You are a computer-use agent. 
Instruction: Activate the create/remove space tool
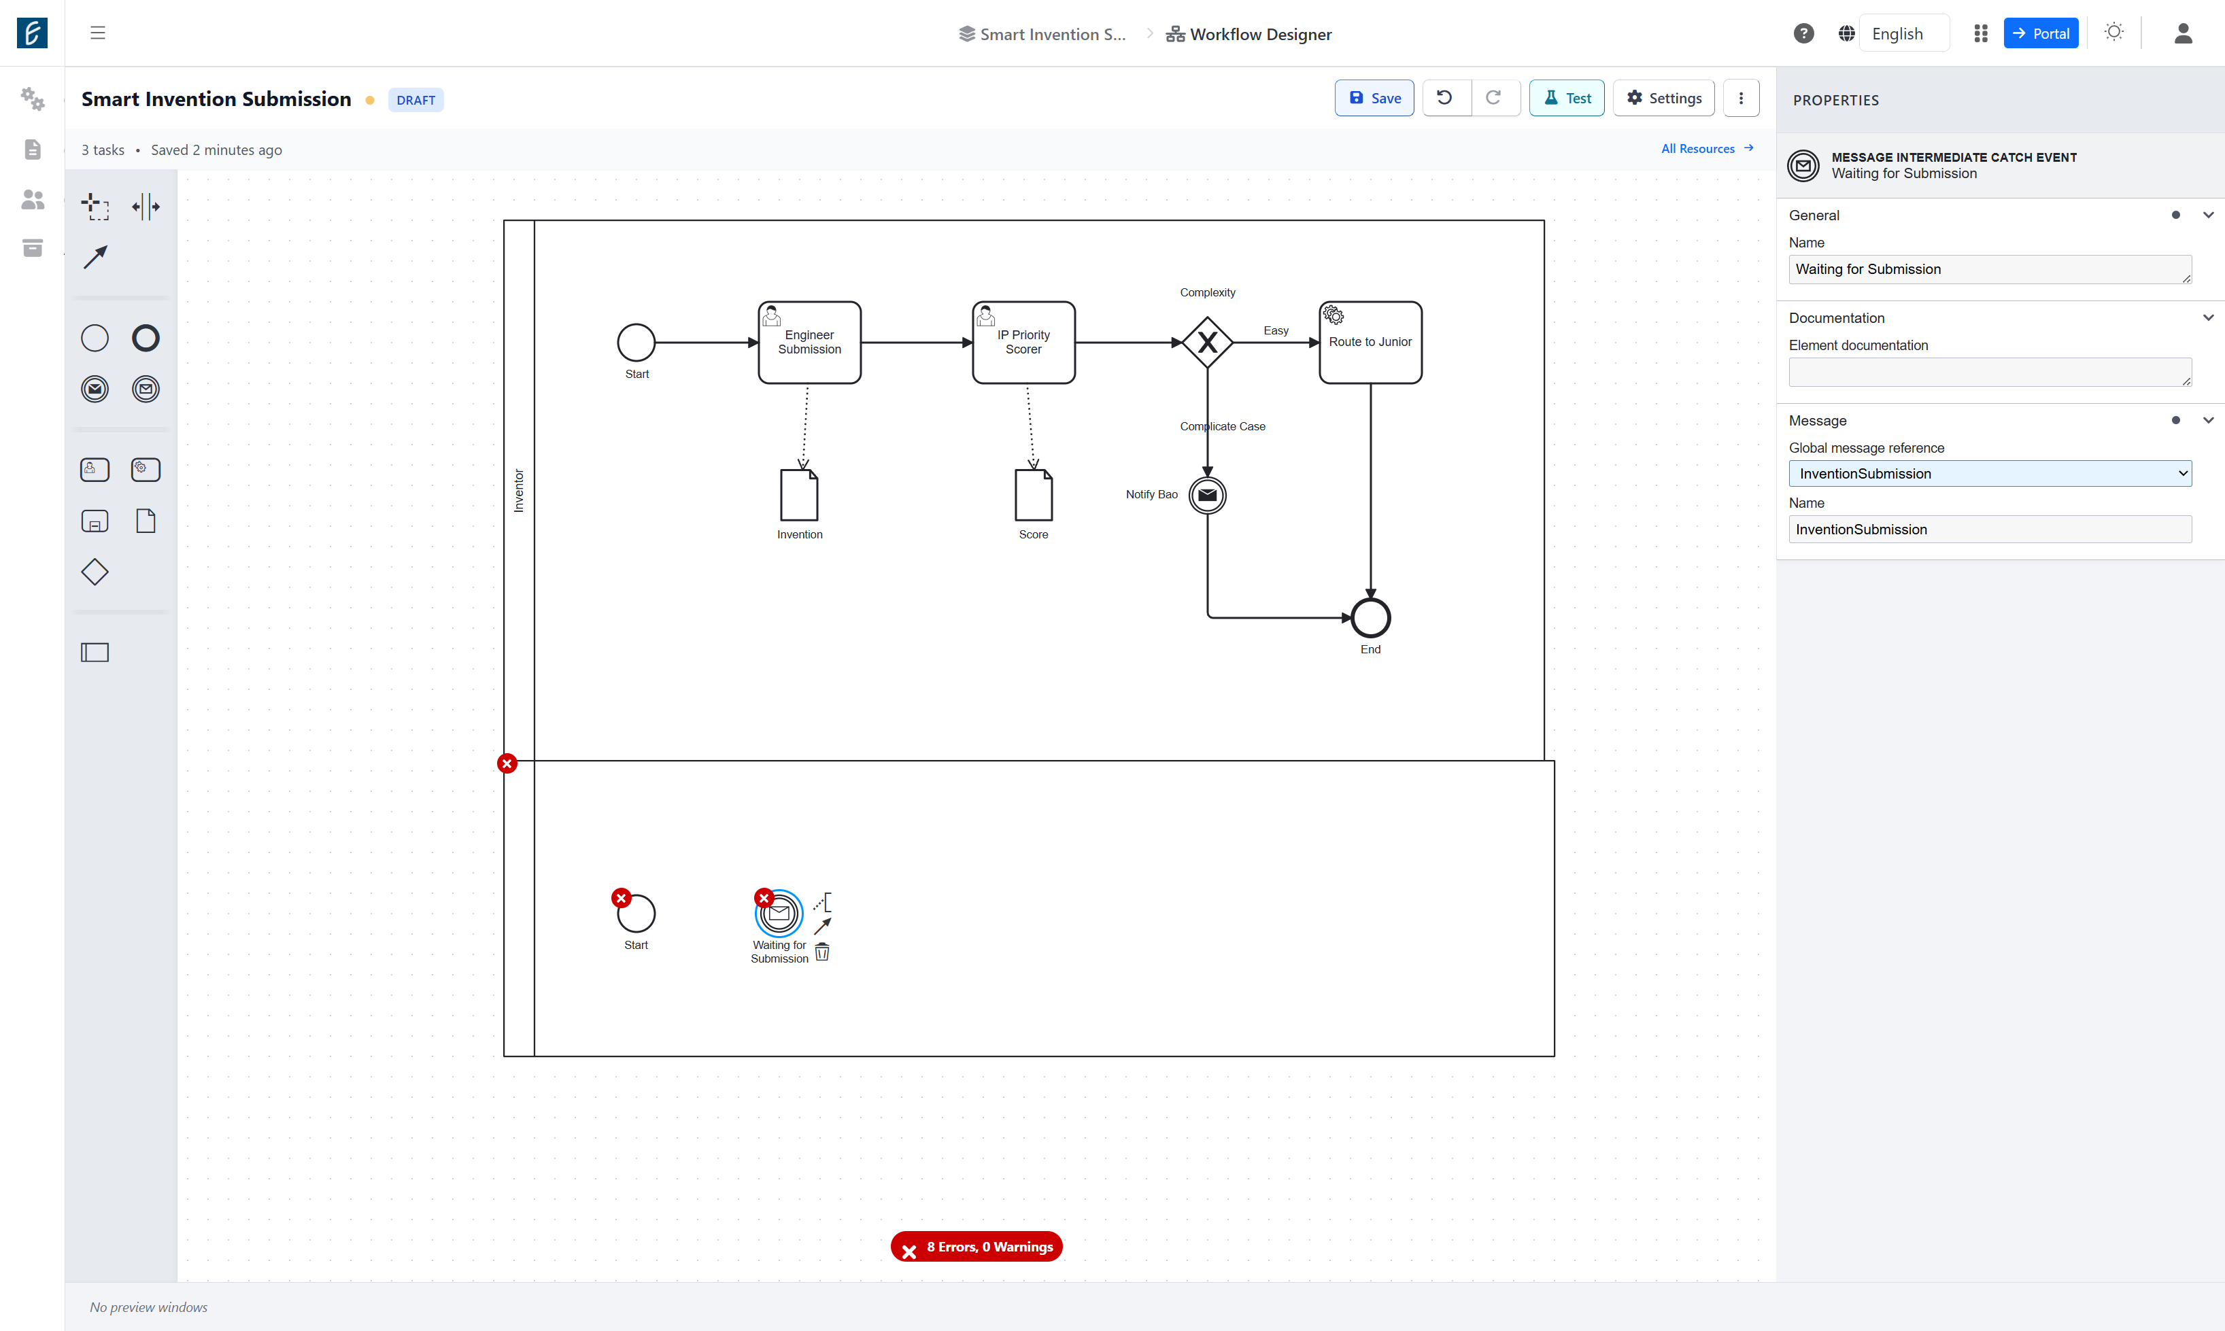point(146,206)
